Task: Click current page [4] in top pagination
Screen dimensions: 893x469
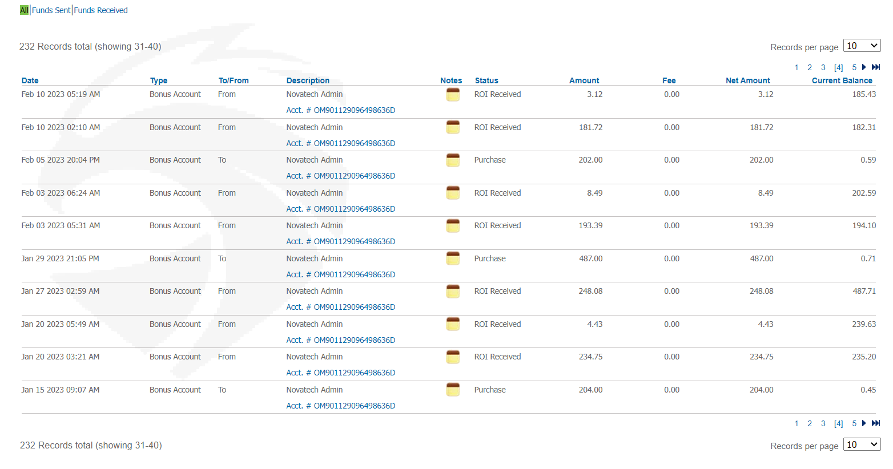Action: pyautogui.click(x=839, y=67)
